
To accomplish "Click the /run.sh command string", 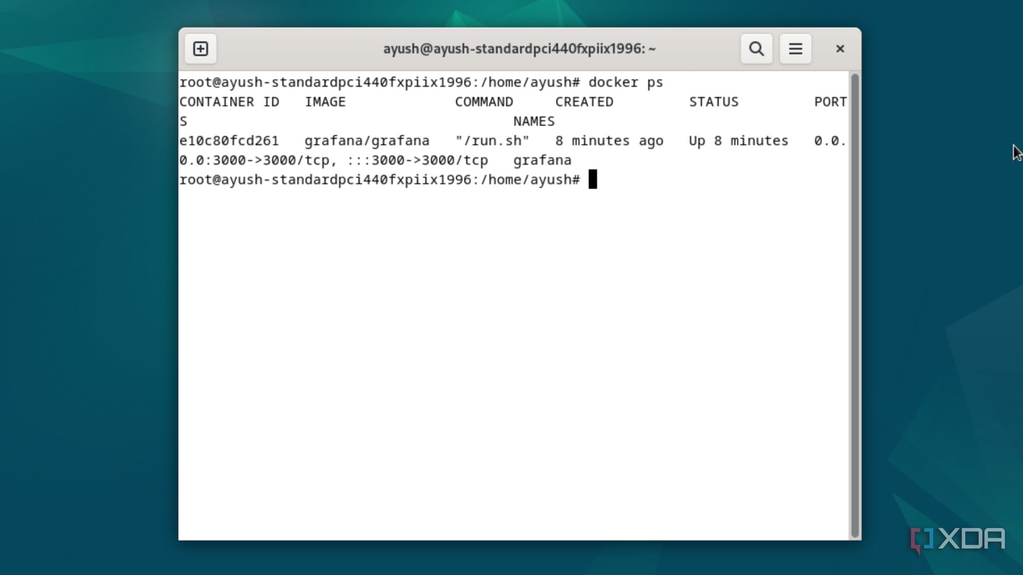I will [x=492, y=141].
